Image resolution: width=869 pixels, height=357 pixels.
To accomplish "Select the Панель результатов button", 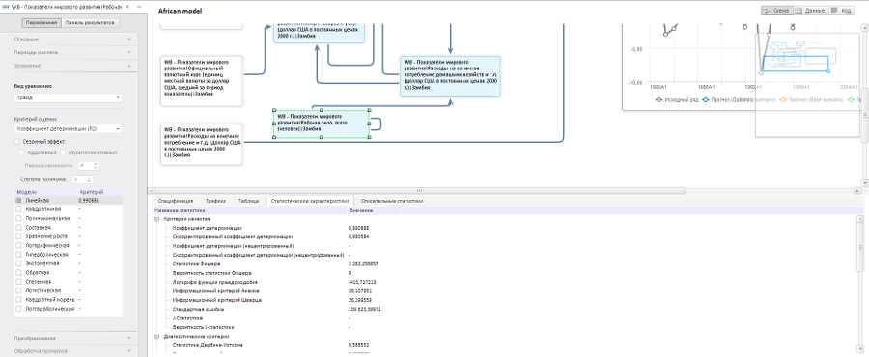I will [90, 23].
